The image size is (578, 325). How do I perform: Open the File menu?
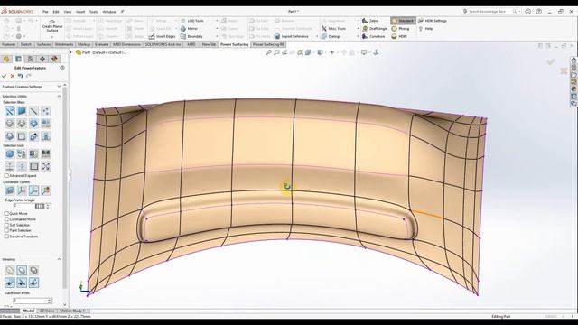tap(45, 12)
